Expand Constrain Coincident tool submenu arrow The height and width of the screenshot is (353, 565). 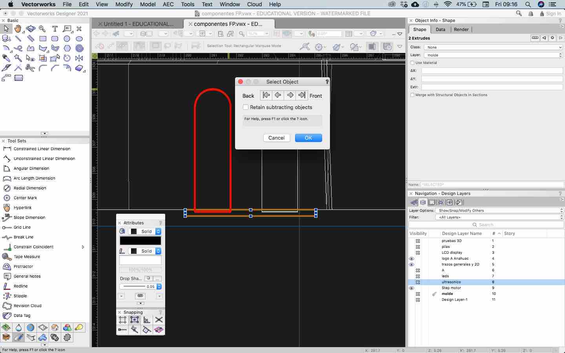coord(83,247)
